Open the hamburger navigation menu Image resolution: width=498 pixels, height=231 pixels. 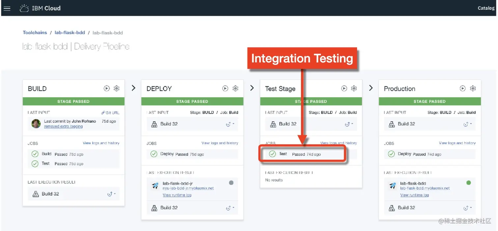pos(7,9)
